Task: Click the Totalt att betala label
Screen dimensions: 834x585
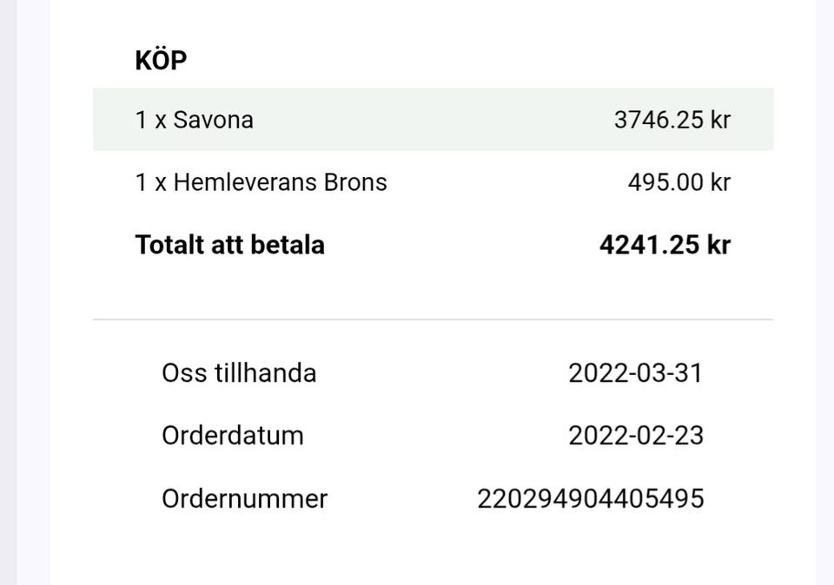Action: pos(229,245)
